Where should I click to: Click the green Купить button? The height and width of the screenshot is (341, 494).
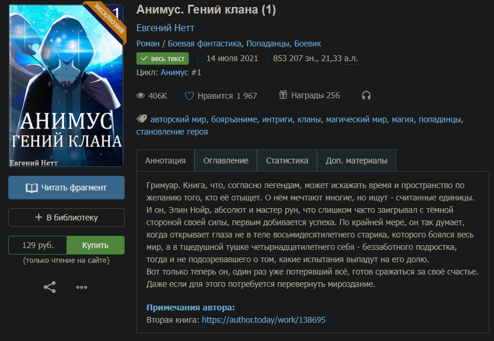pos(95,245)
